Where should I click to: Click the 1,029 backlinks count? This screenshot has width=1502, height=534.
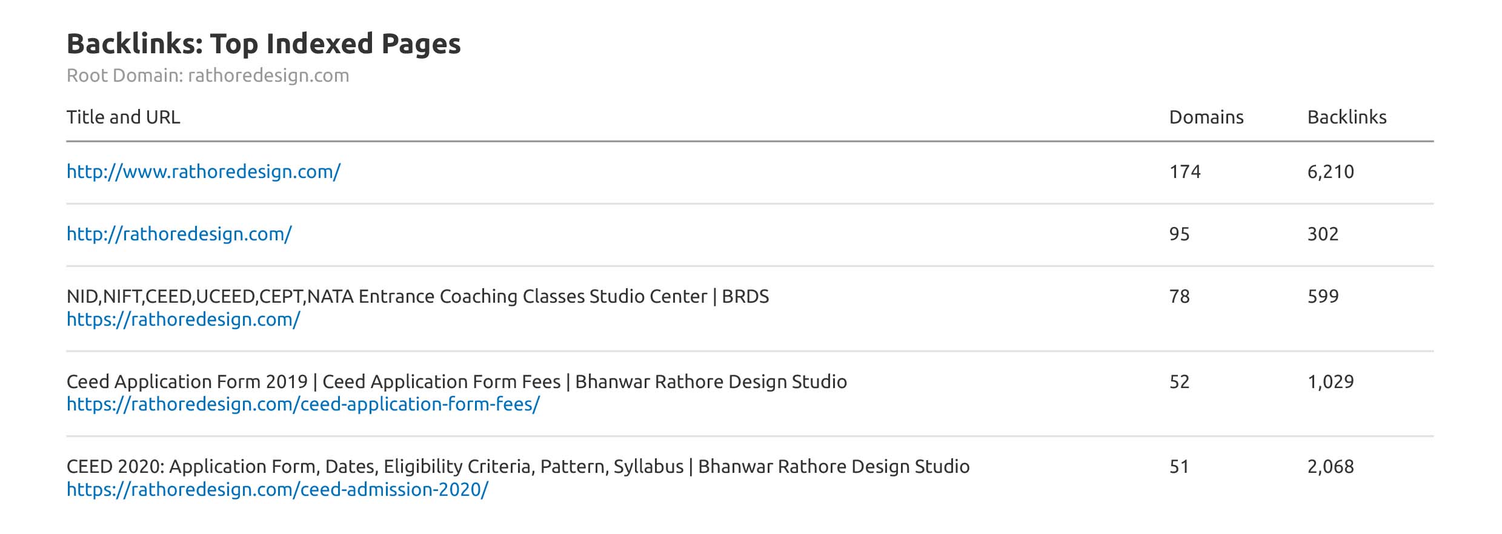tap(1330, 382)
